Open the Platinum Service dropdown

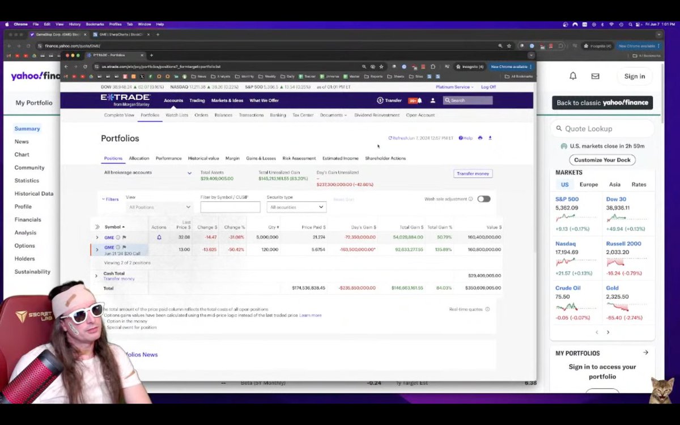454,87
